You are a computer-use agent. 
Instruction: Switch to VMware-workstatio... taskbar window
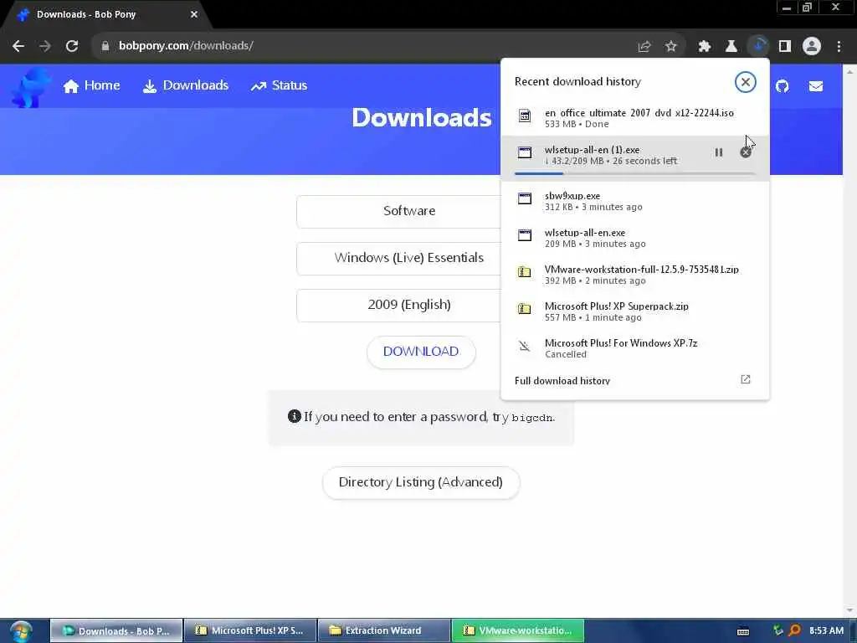pyautogui.click(x=518, y=630)
